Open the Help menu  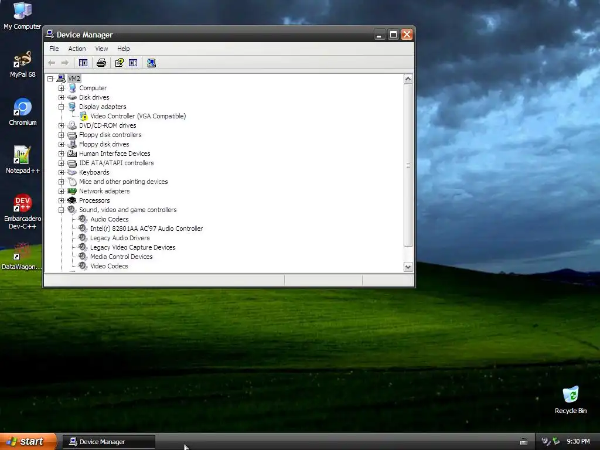click(x=123, y=49)
